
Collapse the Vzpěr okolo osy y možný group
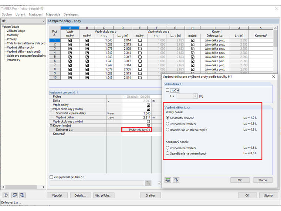[51, 109]
